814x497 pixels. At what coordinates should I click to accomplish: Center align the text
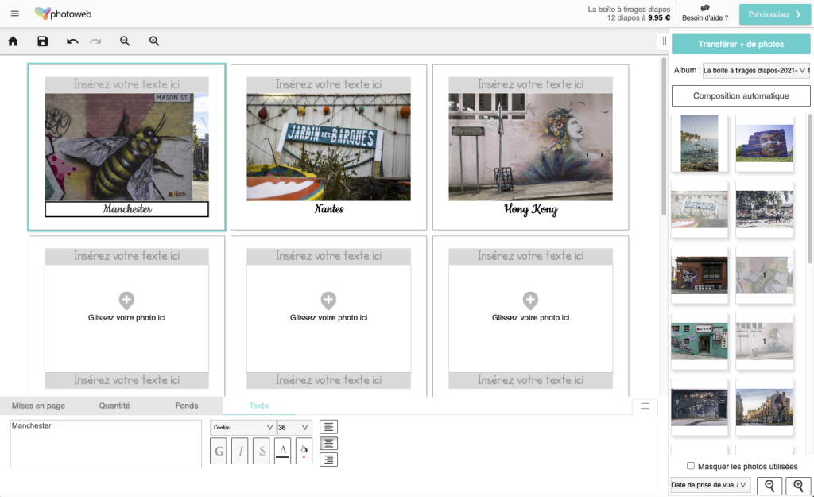(x=328, y=443)
